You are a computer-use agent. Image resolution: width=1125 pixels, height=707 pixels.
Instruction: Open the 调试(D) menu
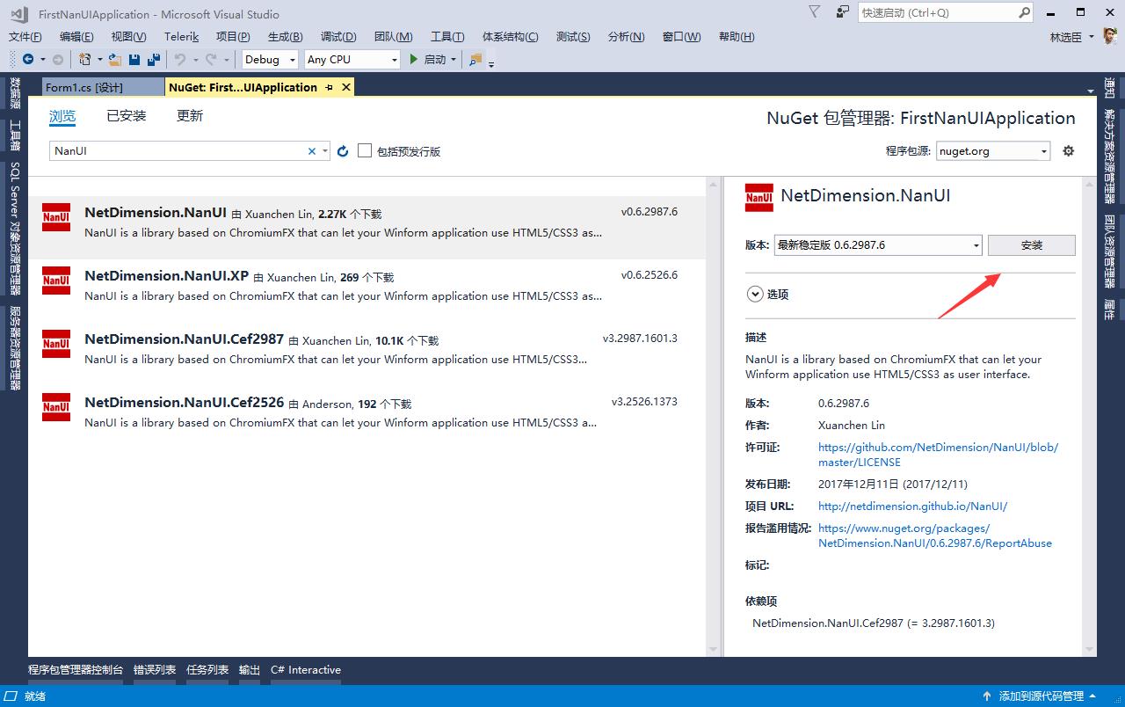coord(338,37)
